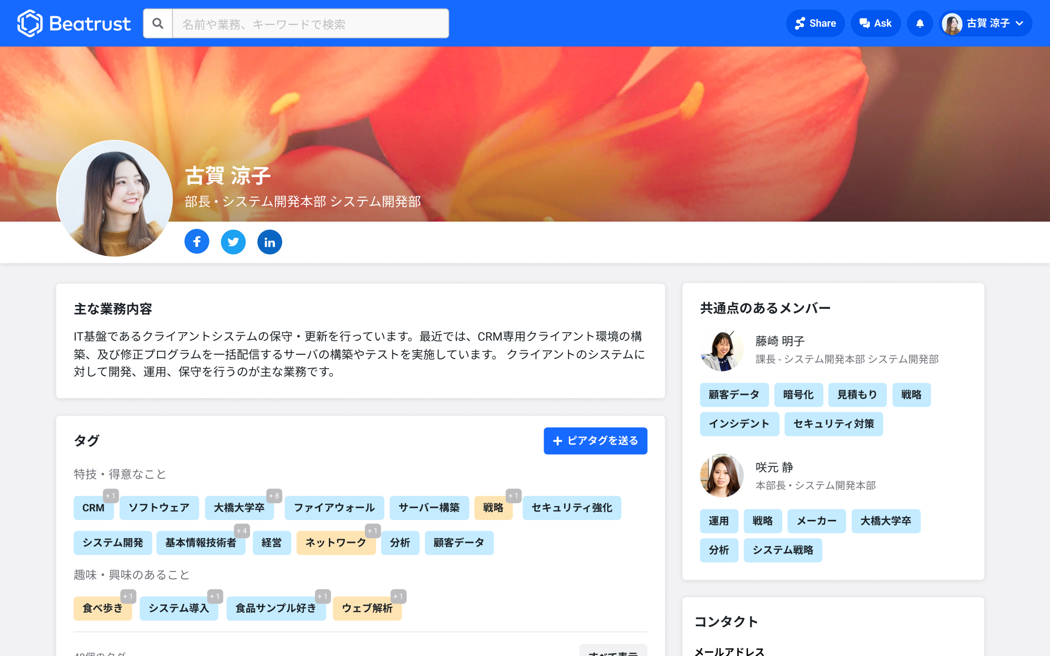Screen dimensions: 1050x656
Task: Select the CRM tag
Action: click(94, 508)
